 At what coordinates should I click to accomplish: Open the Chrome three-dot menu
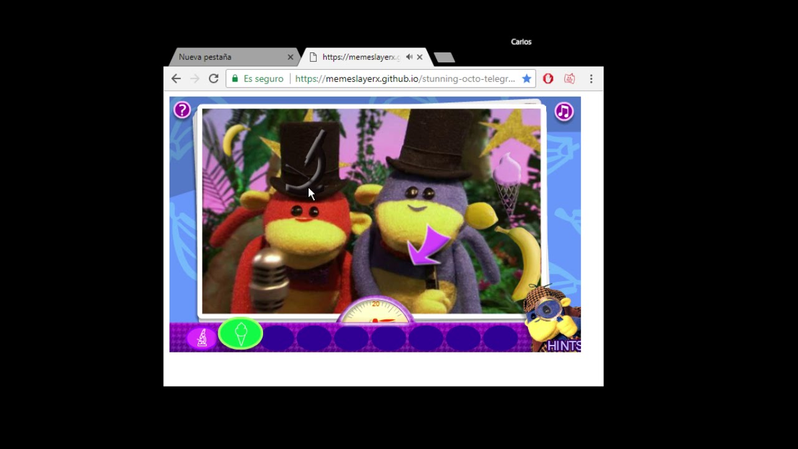591,79
